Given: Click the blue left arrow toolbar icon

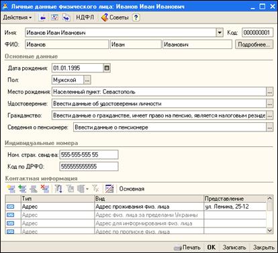Looking at the screenshot, I should coord(42,17).
